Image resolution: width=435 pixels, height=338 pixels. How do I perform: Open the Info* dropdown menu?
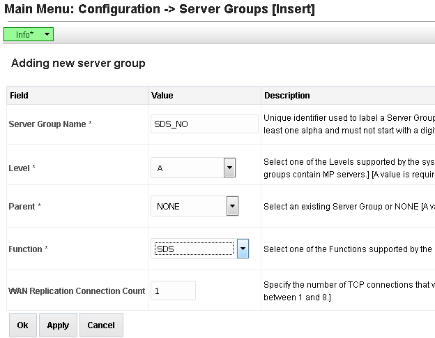click(29, 34)
